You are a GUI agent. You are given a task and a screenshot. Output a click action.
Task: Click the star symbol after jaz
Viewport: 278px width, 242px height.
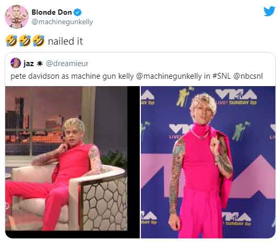tap(40, 64)
